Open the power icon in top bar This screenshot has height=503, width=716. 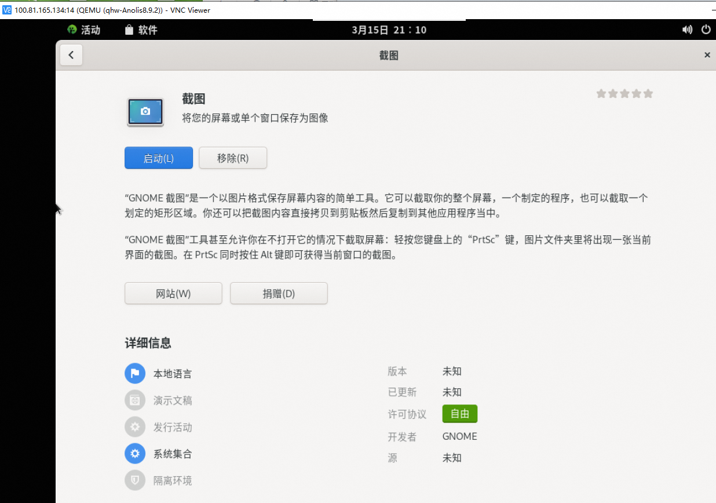(706, 30)
